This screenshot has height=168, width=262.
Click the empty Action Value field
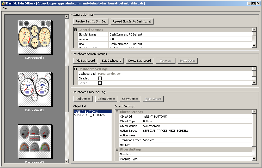coord(197,135)
